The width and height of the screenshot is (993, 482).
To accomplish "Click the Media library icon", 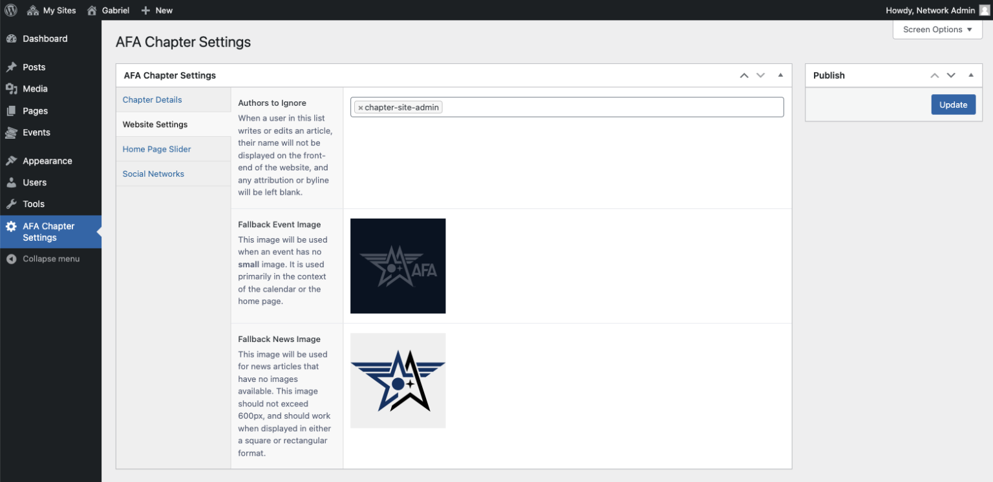I will 11,89.
